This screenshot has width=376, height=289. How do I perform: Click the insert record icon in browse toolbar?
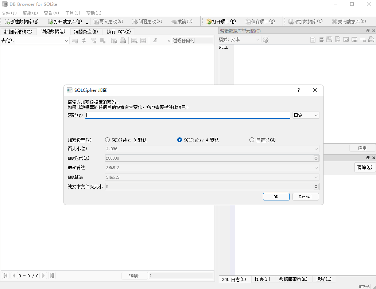(x=134, y=41)
